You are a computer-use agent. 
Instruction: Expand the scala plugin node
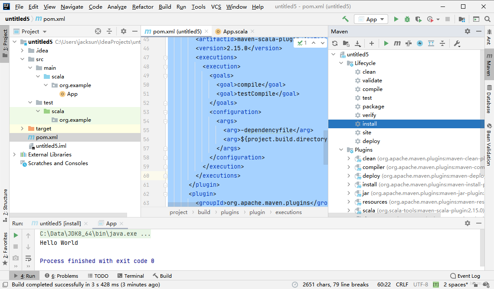pyautogui.click(x=349, y=210)
